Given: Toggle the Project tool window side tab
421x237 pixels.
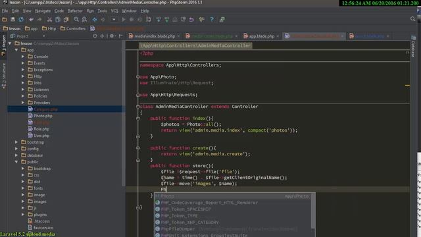Looking at the screenshot, I should click(3, 45).
